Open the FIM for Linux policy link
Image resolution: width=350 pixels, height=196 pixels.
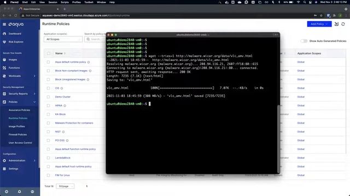tap(62, 175)
